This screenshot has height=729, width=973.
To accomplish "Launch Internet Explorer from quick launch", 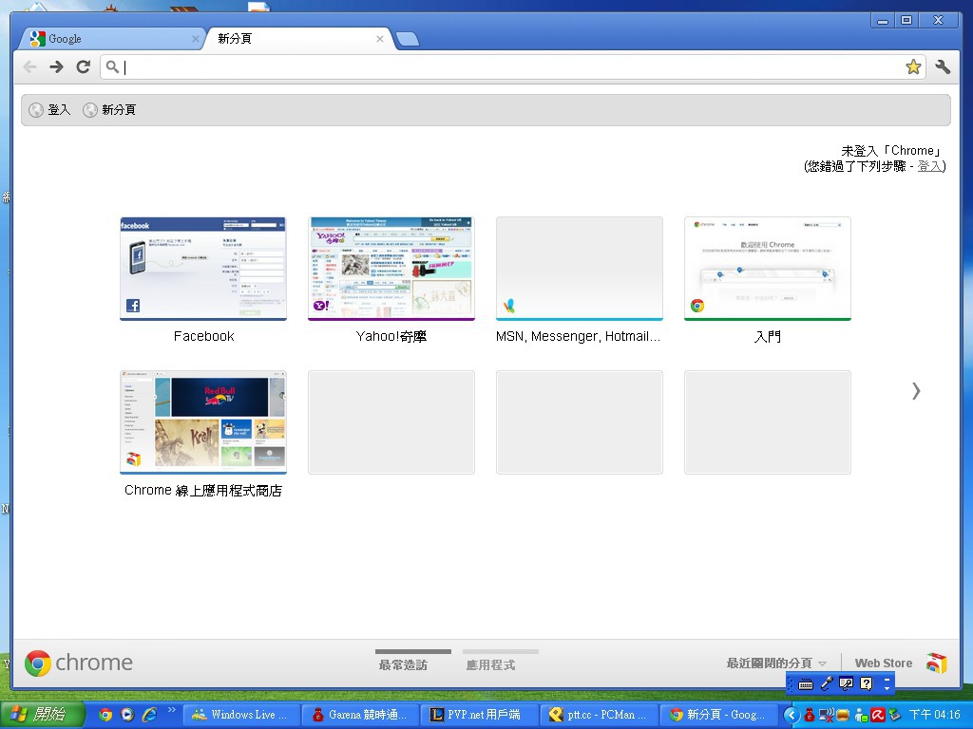I will pos(149,715).
